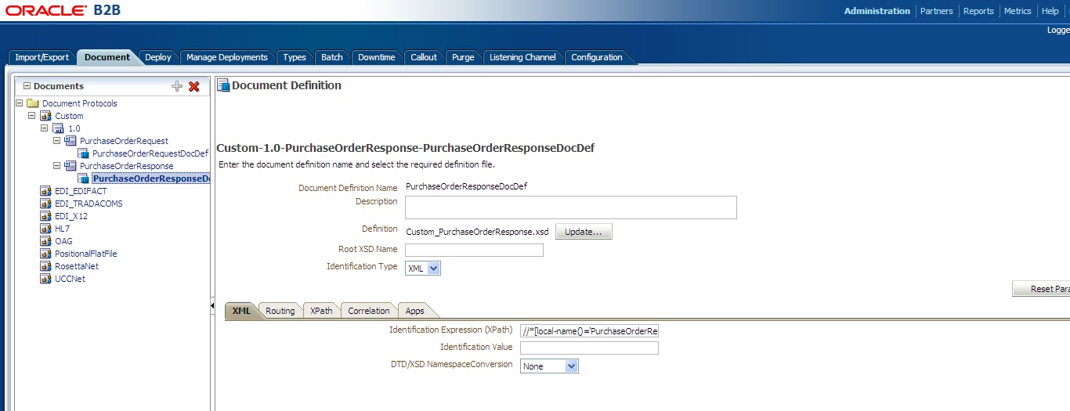Open the Apps sub-tab
The width and height of the screenshot is (1070, 411).
pyautogui.click(x=414, y=311)
